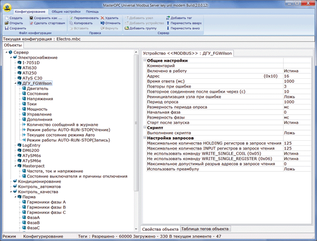Click the vertical splitter grip between panels
The image size is (317, 241).
pyautogui.click(x=136, y=123)
